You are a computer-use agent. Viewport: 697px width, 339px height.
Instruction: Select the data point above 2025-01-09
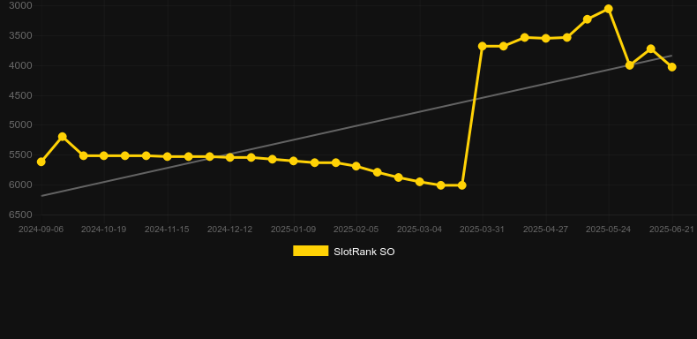294,161
